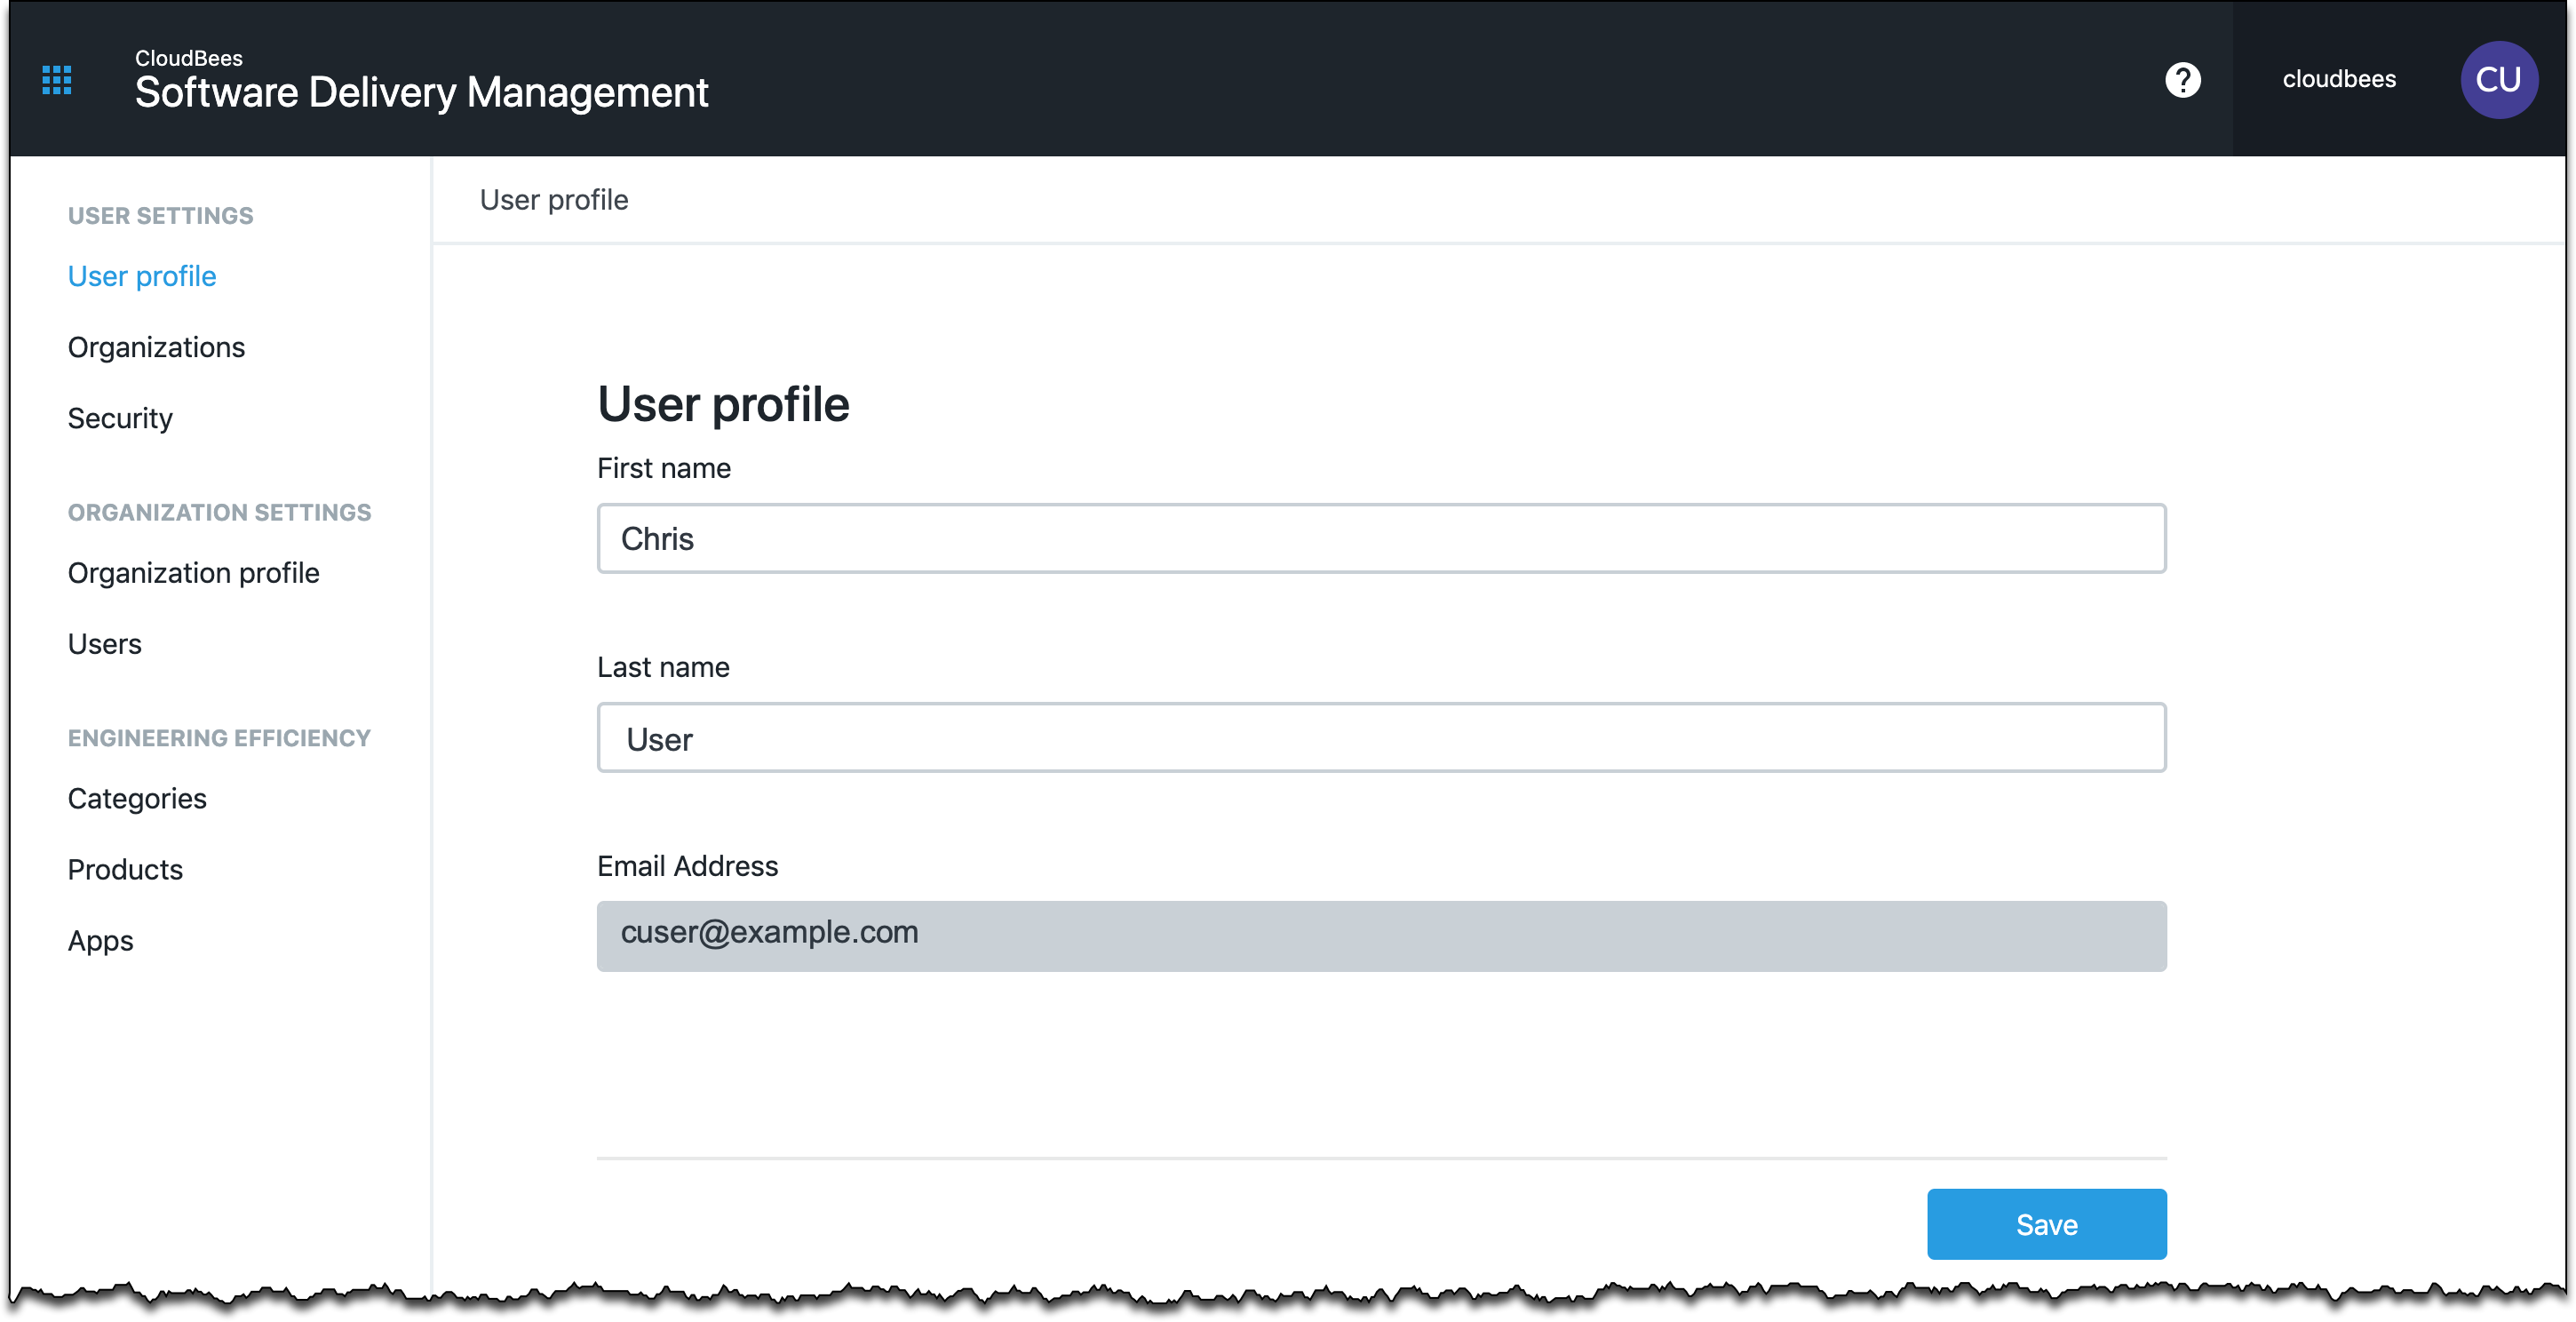
Task: Open the Security settings page
Action: coord(120,418)
